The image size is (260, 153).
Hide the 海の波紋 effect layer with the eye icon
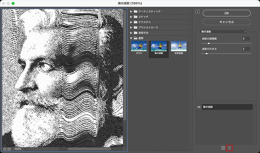click(x=199, y=107)
